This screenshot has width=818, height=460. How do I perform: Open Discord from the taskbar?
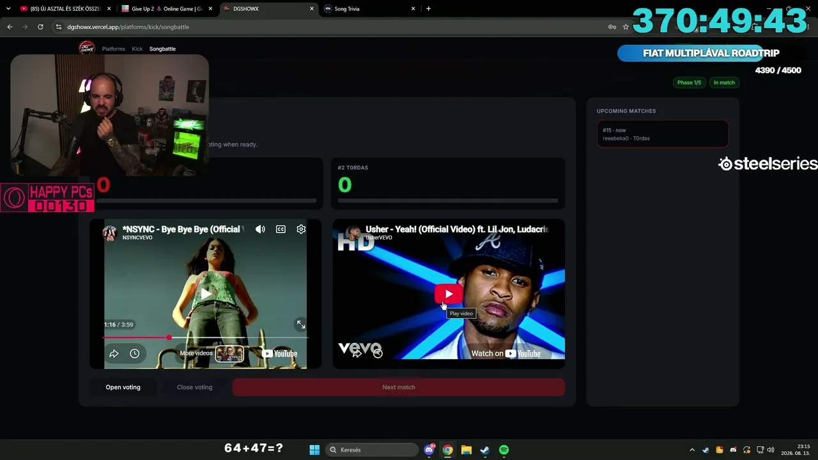429,450
